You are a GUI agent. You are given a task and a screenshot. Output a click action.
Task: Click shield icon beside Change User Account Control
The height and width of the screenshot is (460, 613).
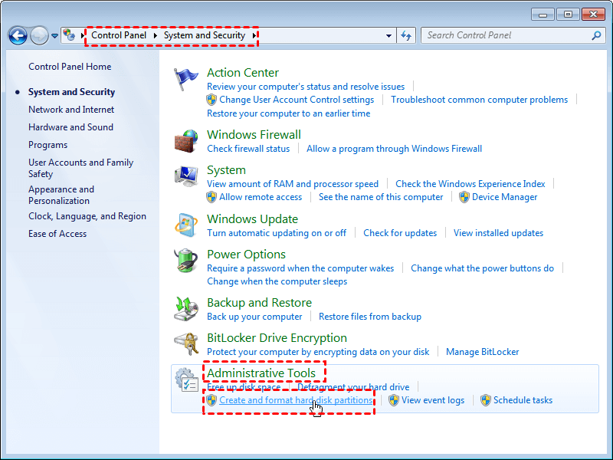(211, 100)
